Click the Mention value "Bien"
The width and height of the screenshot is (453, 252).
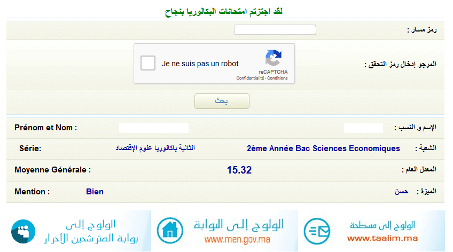tap(95, 192)
